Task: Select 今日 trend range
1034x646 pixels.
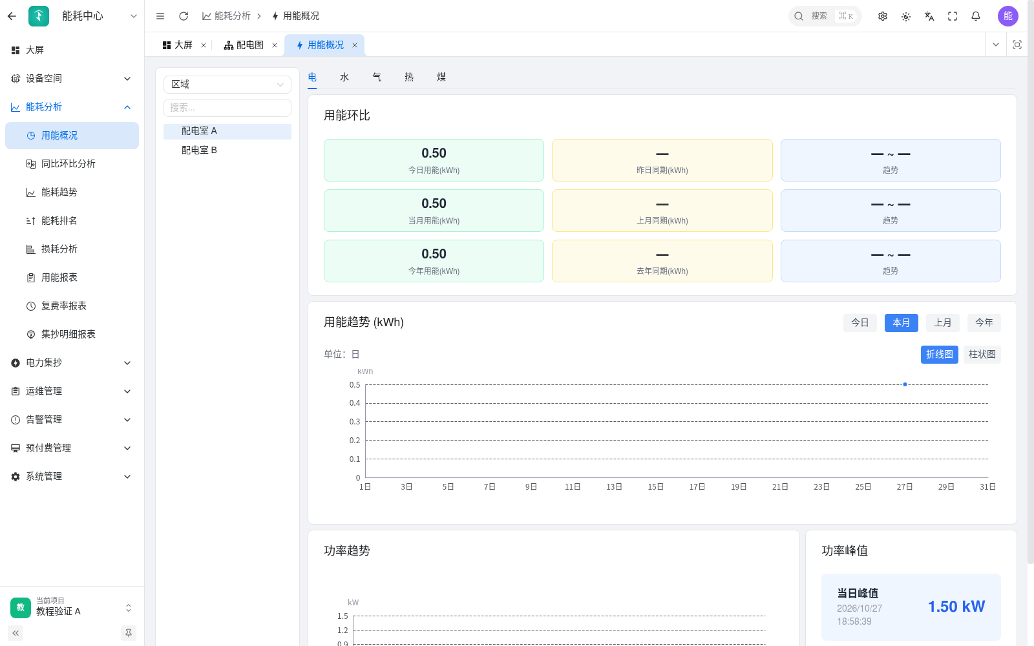Action: point(860,323)
